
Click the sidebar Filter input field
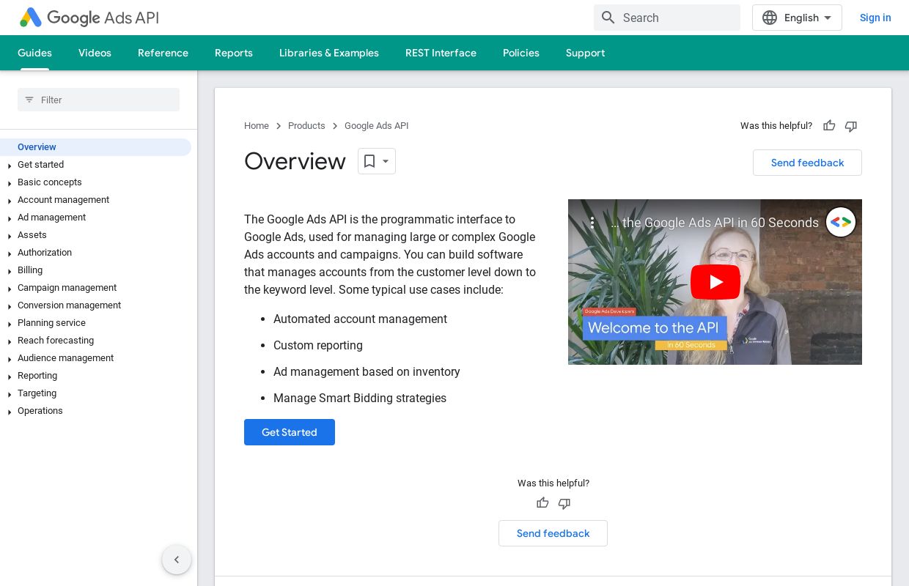98,100
